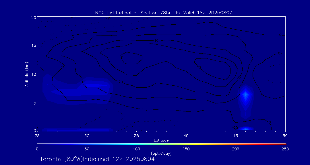
Task: Click the small diamond contour near latitude 45
Action: [x=235, y=127]
